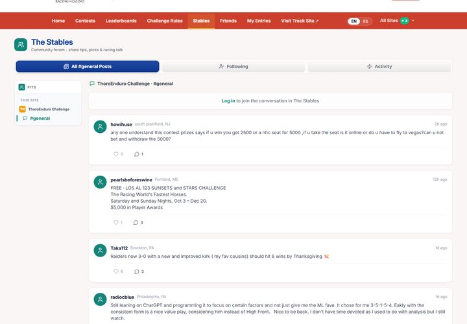467x324 pixels.
Task: Select EN in language toggle
Action: point(354,21)
